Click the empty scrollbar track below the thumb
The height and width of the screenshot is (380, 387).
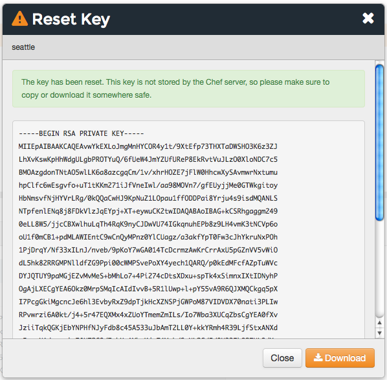tap(379, 269)
